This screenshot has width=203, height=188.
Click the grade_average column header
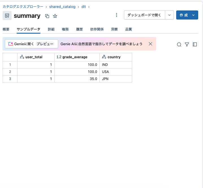(77, 57)
